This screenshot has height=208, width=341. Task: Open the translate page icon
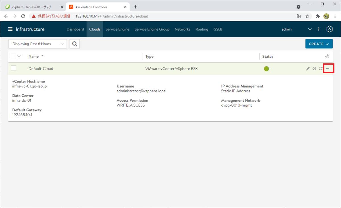click(299, 16)
